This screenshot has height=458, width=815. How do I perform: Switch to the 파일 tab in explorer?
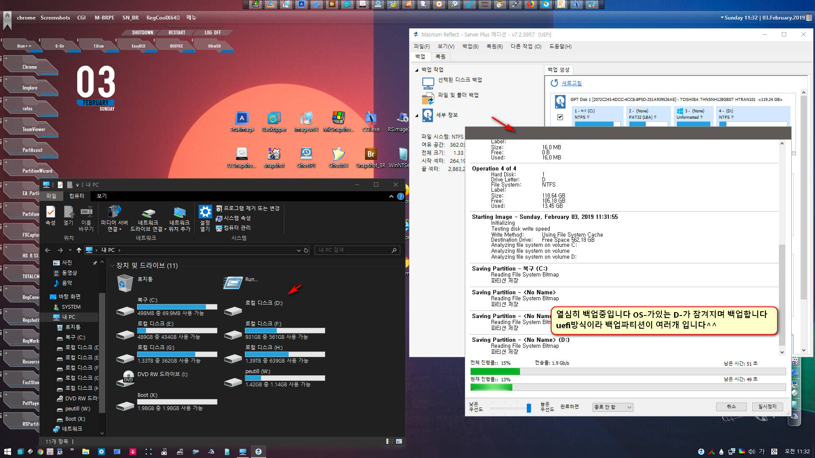coord(51,196)
